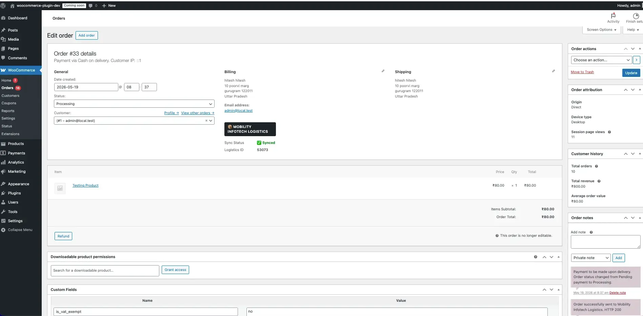This screenshot has width=643, height=316.
Task: Click the minute field showing 37
Action: click(x=149, y=87)
